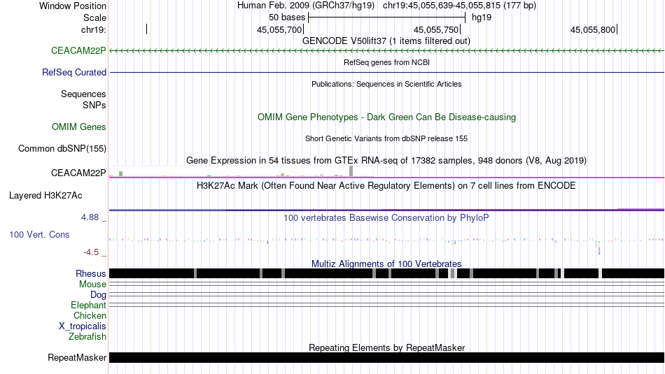Click the hg19 label beside the scale bar
Image resolution: width=665 pixels, height=374 pixels.
coord(482,17)
